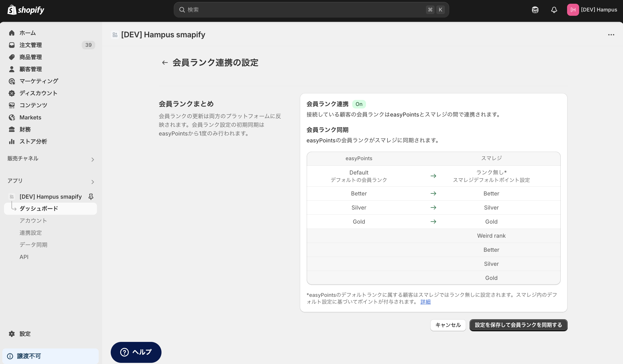623x364 pixels.
Task: Follow the 詳細 link
Action: [x=425, y=302]
